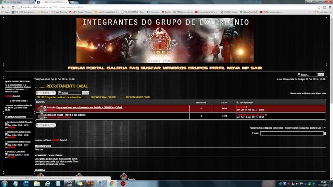Open the GALERIA navigation link

(x=117, y=68)
